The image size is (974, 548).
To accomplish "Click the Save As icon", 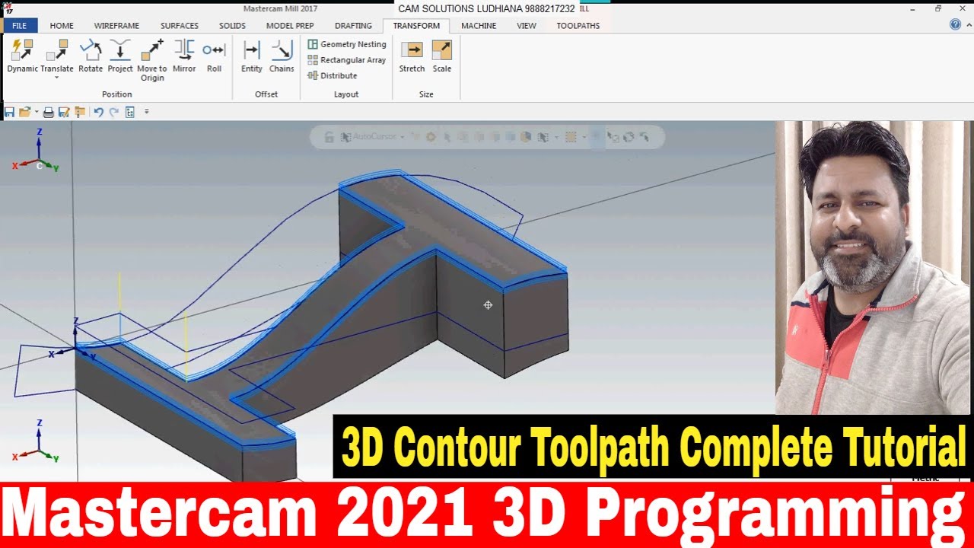I will pyautogui.click(x=64, y=112).
